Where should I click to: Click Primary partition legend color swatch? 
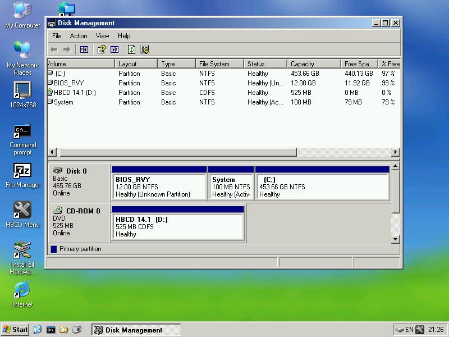pyautogui.click(x=53, y=249)
